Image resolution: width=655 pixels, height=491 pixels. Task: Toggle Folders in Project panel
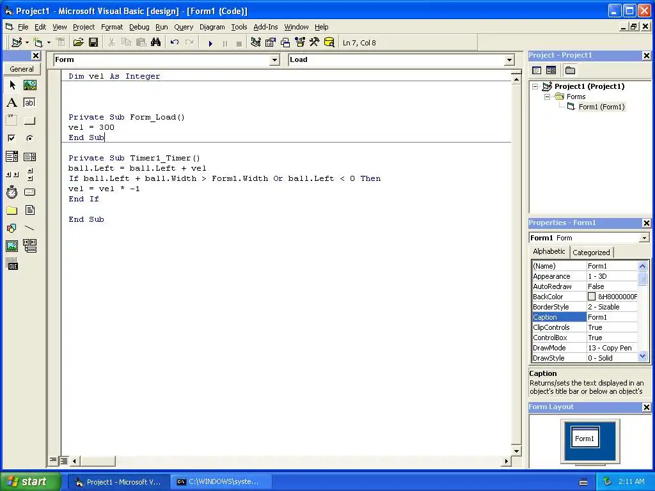pyautogui.click(x=570, y=70)
